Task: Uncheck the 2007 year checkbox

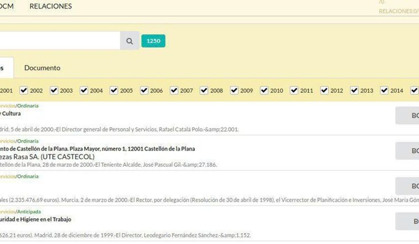Action: coord(174,90)
